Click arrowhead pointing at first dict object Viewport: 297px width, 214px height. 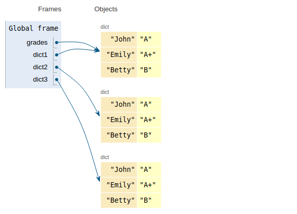97,50
